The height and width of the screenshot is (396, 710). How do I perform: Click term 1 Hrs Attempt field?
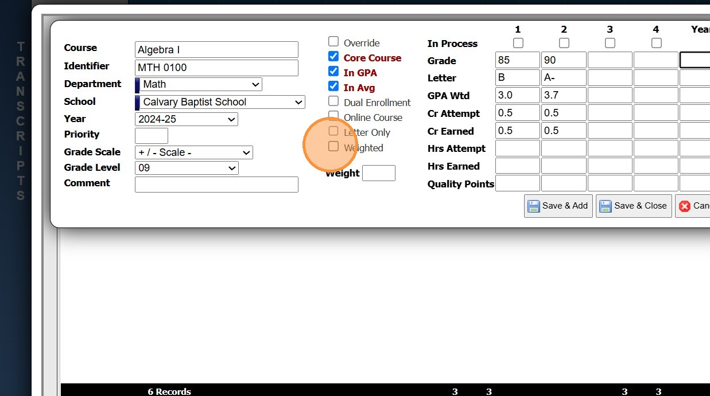tap(518, 148)
